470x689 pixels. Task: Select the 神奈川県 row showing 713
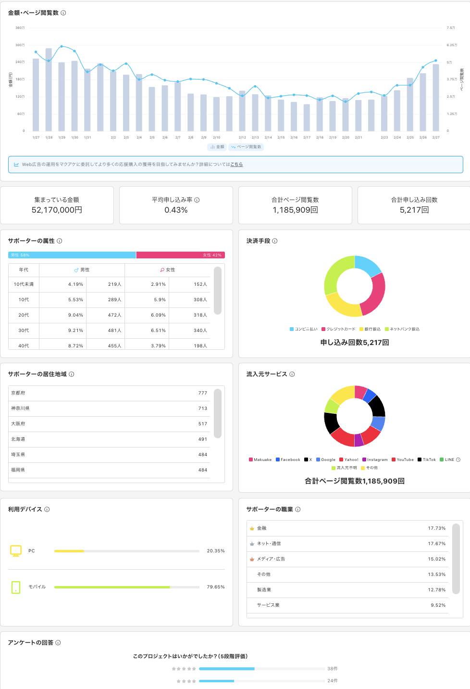[109, 408]
